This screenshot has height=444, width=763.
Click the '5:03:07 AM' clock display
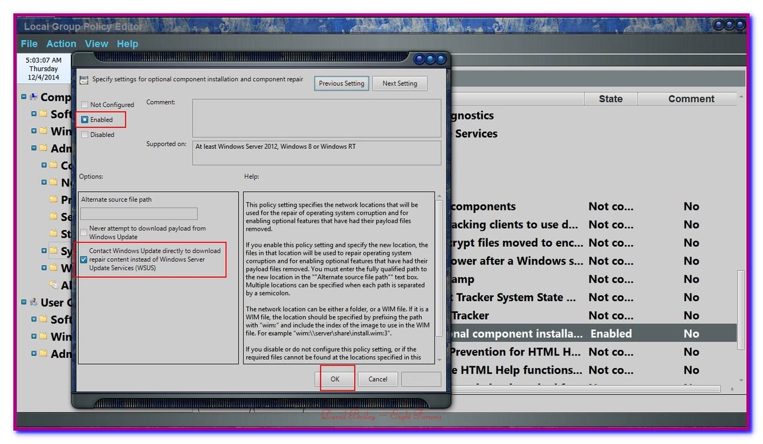pos(43,60)
